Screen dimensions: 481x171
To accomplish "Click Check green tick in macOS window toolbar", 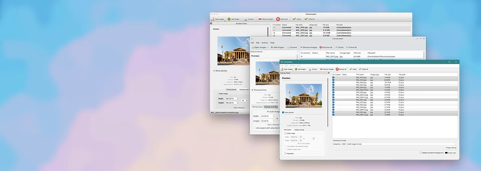I will point(294,19).
